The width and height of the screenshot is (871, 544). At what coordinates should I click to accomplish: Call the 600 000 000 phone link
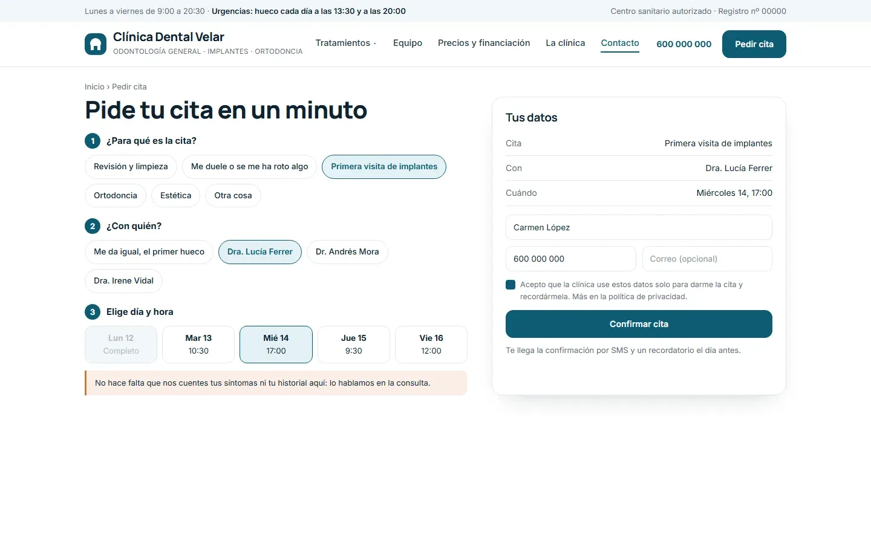[x=684, y=44]
